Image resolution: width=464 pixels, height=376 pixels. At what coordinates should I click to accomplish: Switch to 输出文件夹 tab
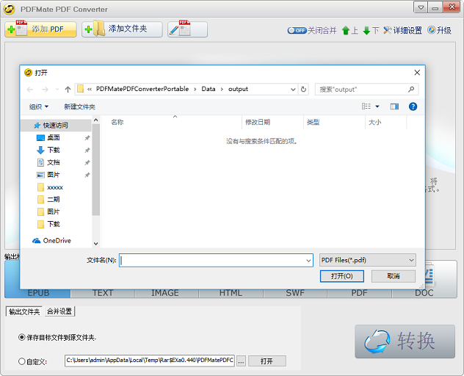tap(24, 311)
